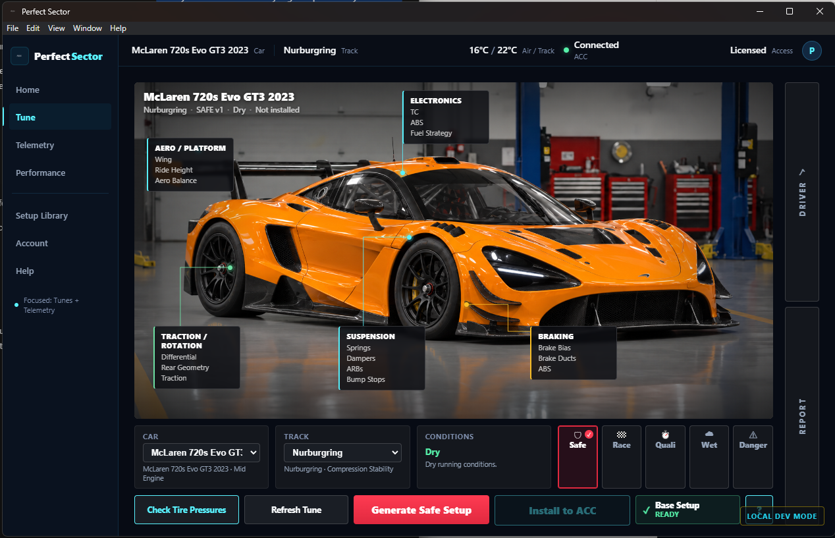Open the Help menu in menu bar

pyautogui.click(x=118, y=28)
